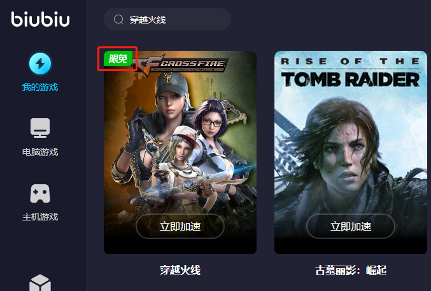Click the biubiu logo
The image size is (431, 291).
coord(40,19)
